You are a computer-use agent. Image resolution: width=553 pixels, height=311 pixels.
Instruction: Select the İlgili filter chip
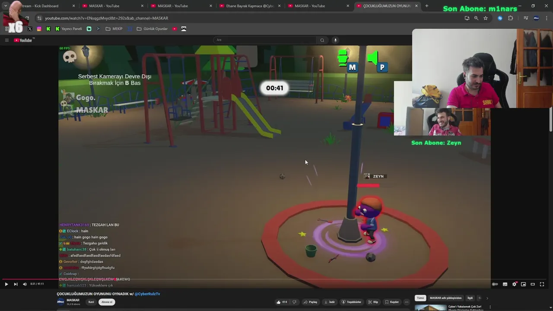pos(470,298)
